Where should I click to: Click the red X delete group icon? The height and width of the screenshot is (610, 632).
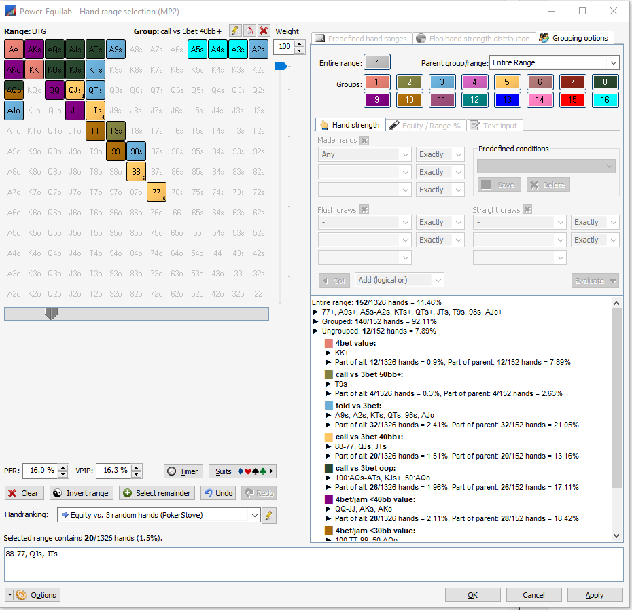[264, 31]
